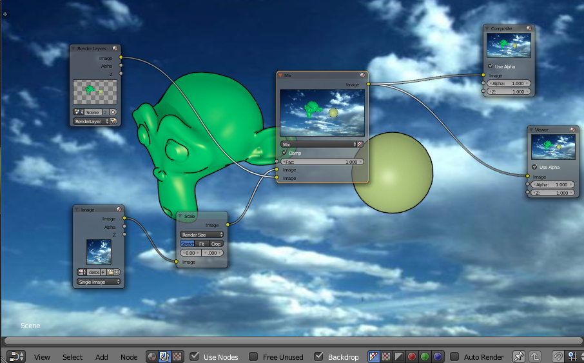Viewport: 584px width, 363px height.
Task: Collapse the Composite node
Action: [x=487, y=28]
